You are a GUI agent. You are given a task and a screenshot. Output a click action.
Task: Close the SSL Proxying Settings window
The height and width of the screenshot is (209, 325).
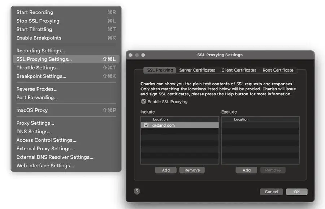pos(131,55)
